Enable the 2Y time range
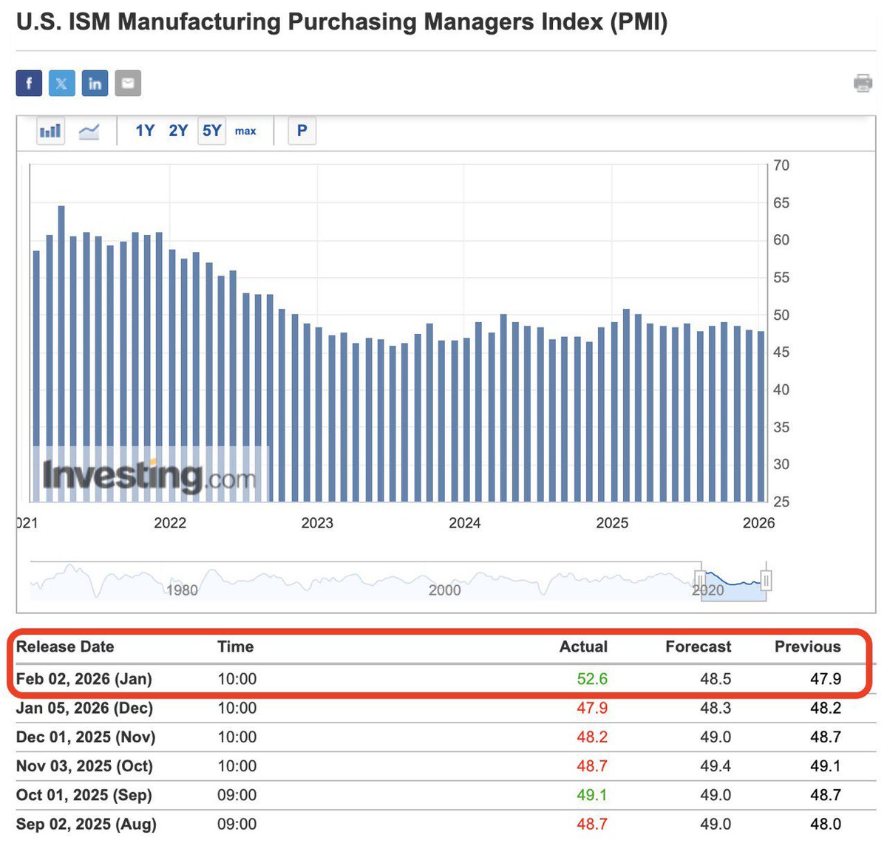 (177, 130)
